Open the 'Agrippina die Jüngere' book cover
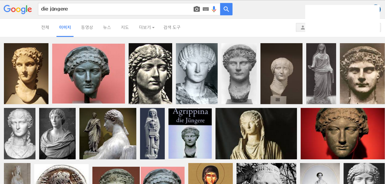 (190, 133)
